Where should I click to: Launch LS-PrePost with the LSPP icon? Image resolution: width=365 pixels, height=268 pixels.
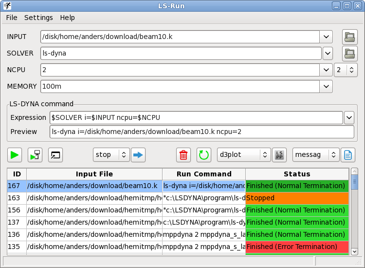click(x=279, y=155)
